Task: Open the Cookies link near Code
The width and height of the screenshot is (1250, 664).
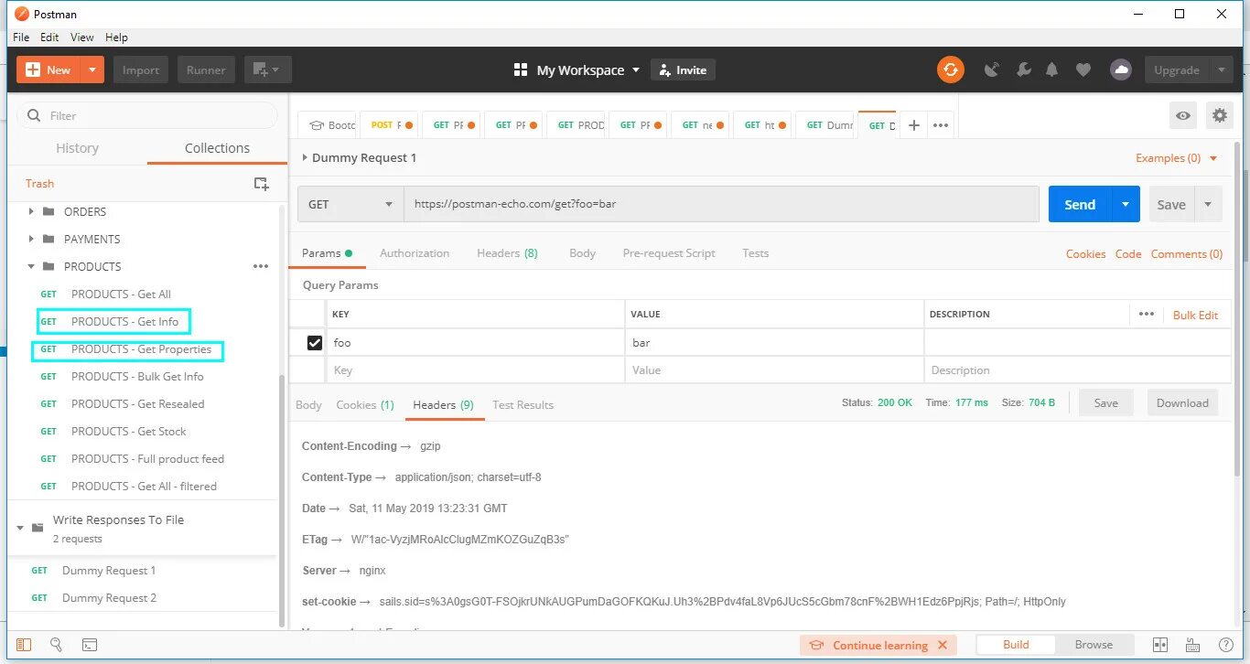Action: tap(1085, 254)
